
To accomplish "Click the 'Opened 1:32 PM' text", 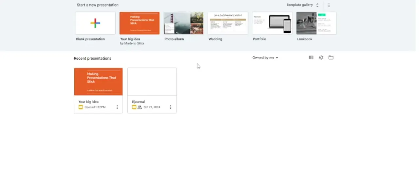I will [95, 107].
